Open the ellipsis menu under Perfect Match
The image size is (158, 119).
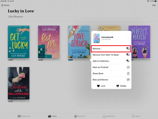[x=149, y=60]
